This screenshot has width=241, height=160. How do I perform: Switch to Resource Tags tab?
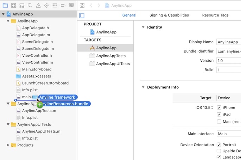pos(215,15)
